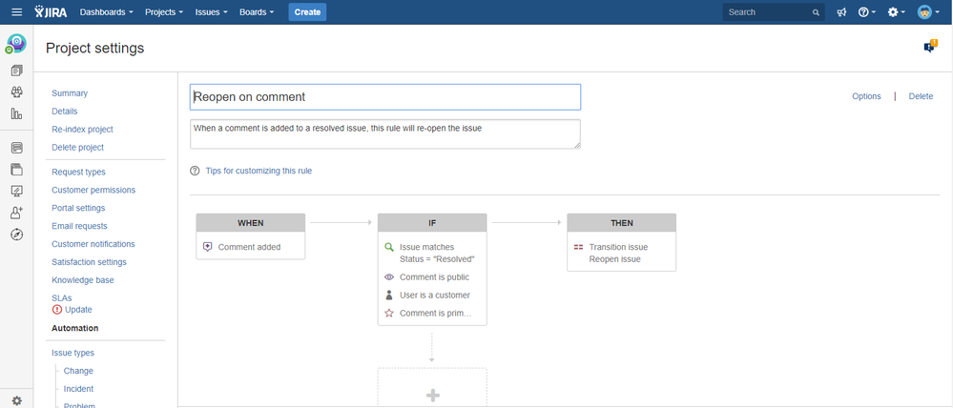Click the notification feedback icon at top right
953x408 pixels.
click(930, 47)
